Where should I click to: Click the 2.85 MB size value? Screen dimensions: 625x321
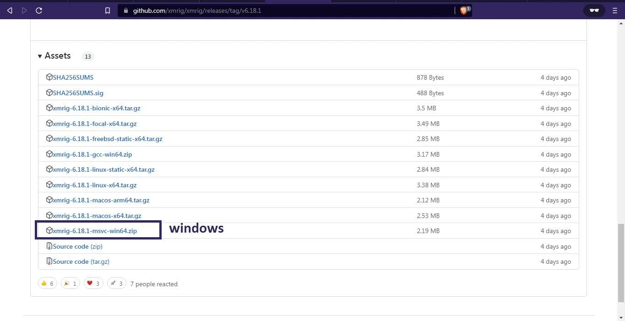pyautogui.click(x=428, y=139)
